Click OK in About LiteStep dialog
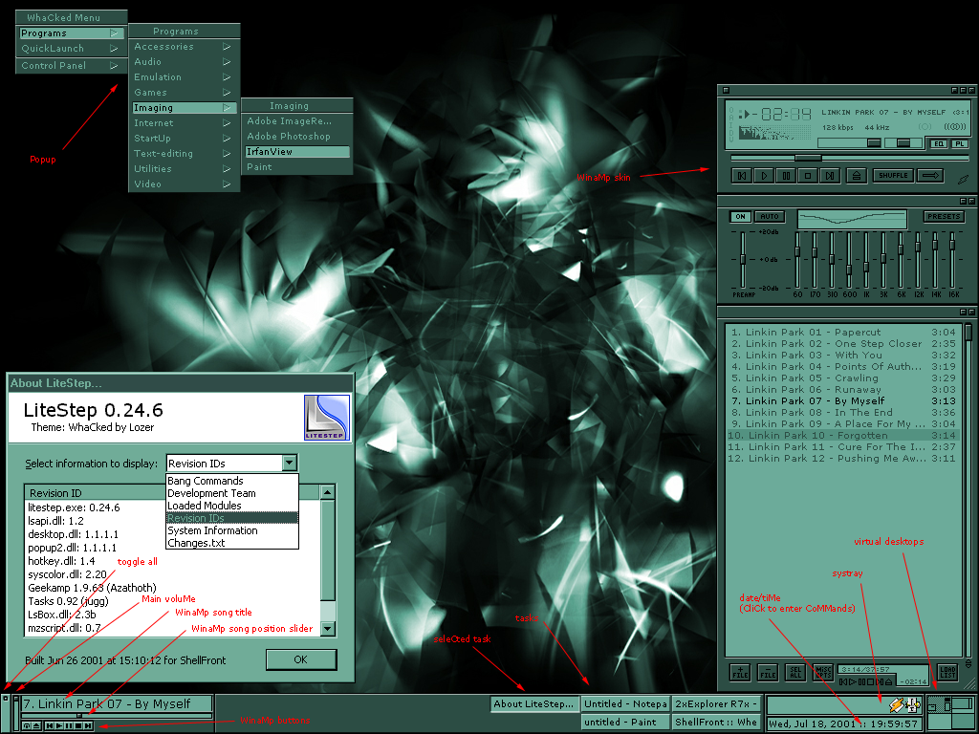The height and width of the screenshot is (734, 979). pyautogui.click(x=300, y=659)
